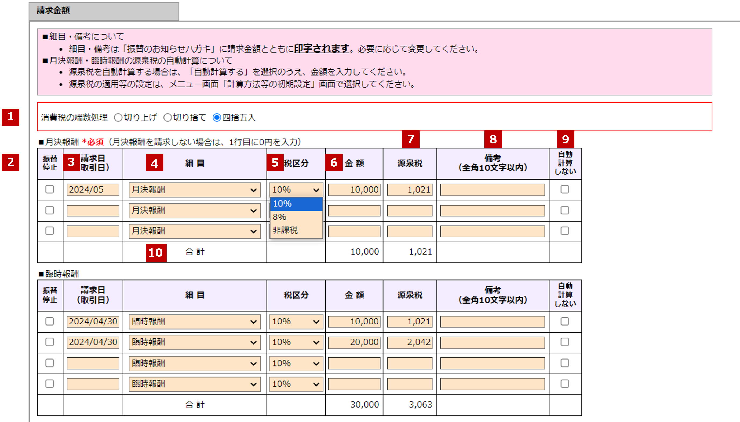The height and width of the screenshot is (422, 740).
Task: Select 切り上げ rounding radio button
Action: point(118,118)
